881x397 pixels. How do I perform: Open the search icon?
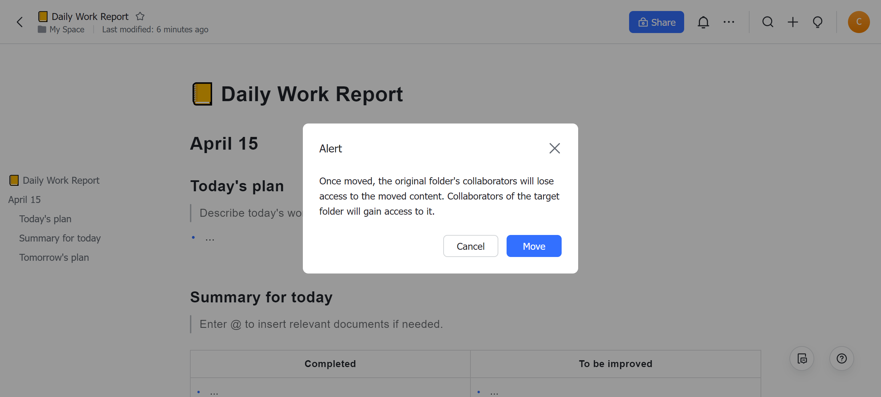tap(767, 22)
